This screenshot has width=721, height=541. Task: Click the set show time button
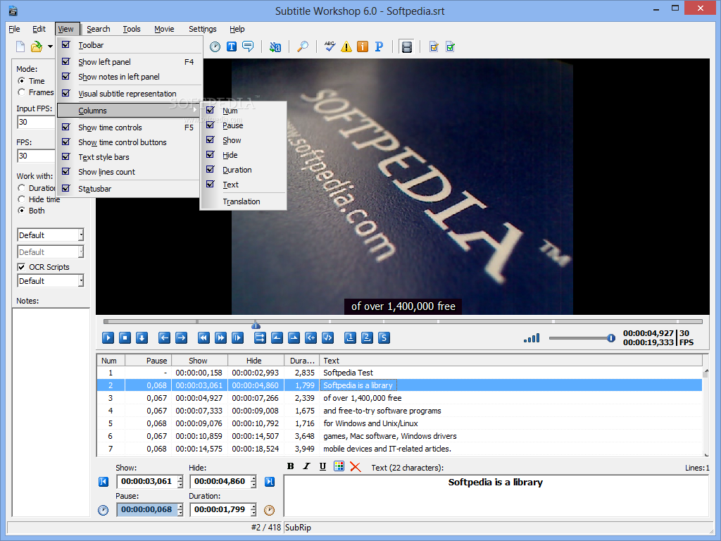[x=277, y=338]
